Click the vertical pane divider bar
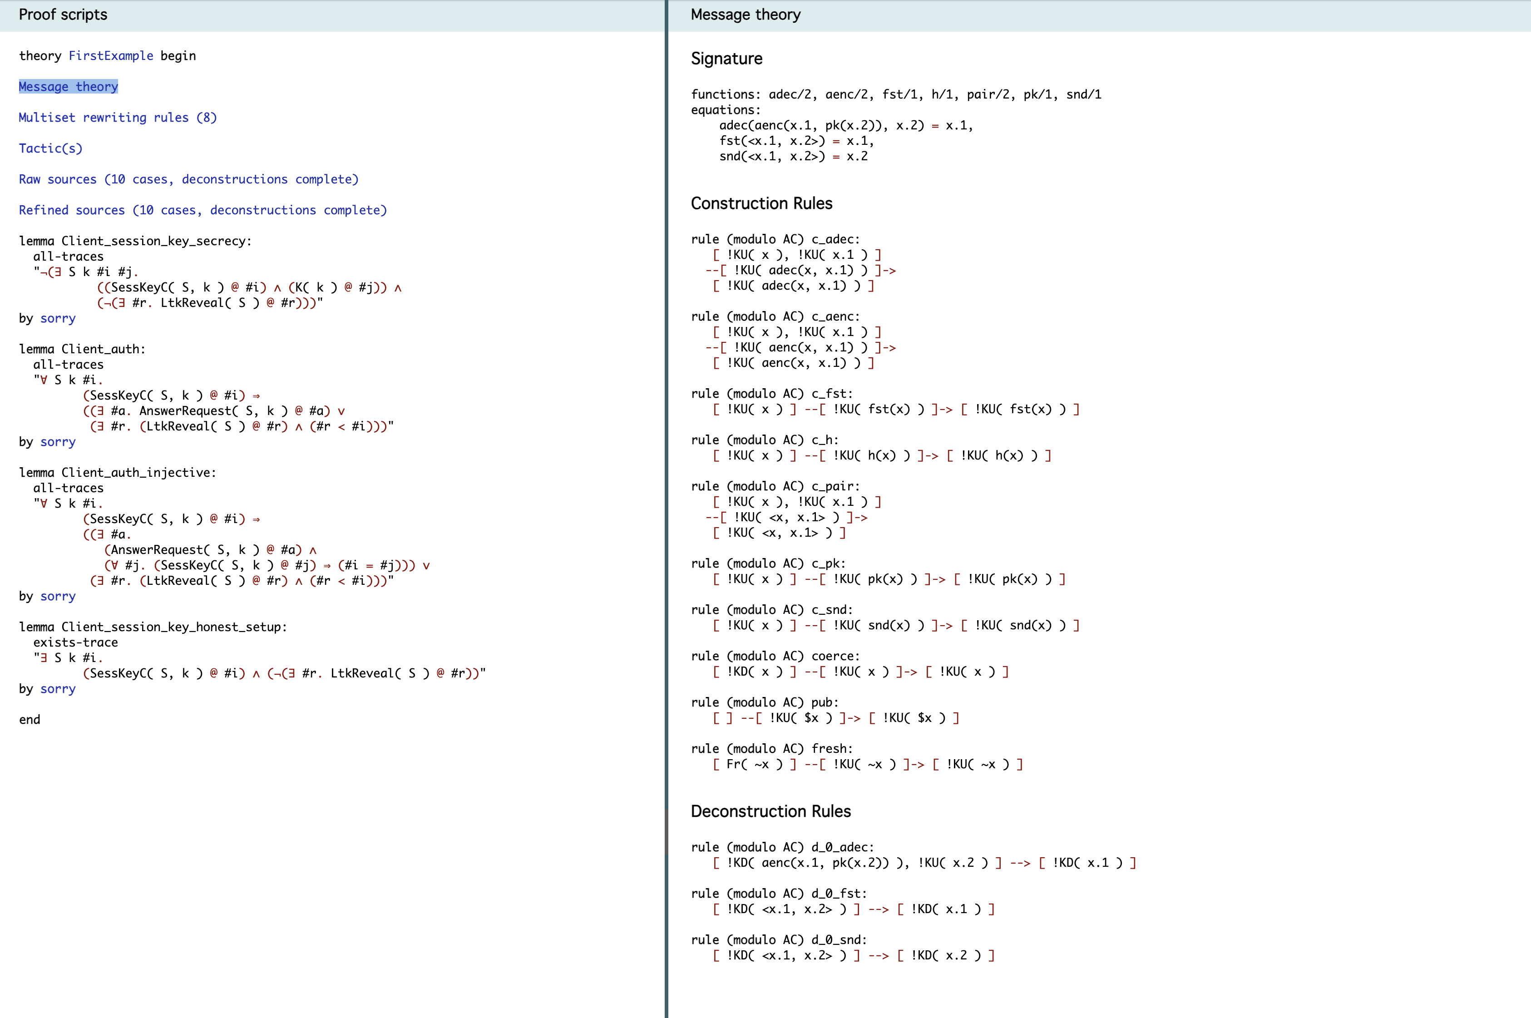This screenshot has width=1531, height=1018. pos(666,509)
